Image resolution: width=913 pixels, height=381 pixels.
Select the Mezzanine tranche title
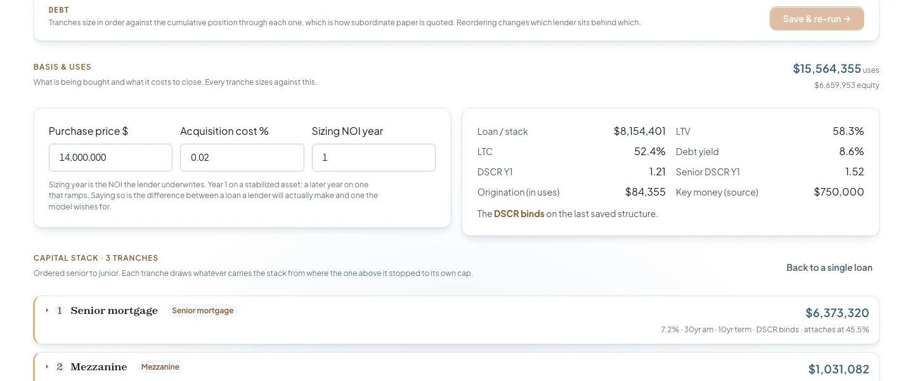pos(99,367)
